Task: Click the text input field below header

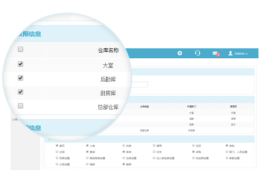Action: coord(140,84)
